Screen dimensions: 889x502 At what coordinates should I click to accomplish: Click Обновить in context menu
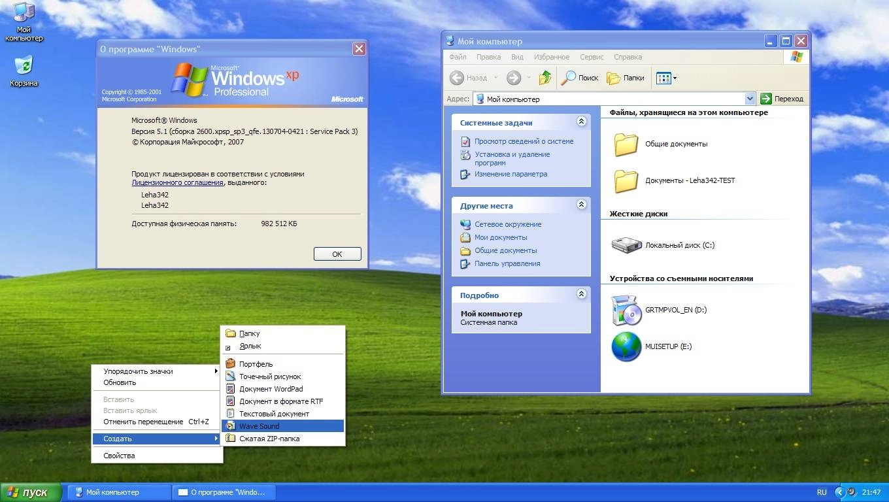[157, 382]
